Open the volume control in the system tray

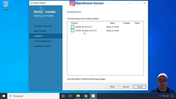click(x=167, y=96)
